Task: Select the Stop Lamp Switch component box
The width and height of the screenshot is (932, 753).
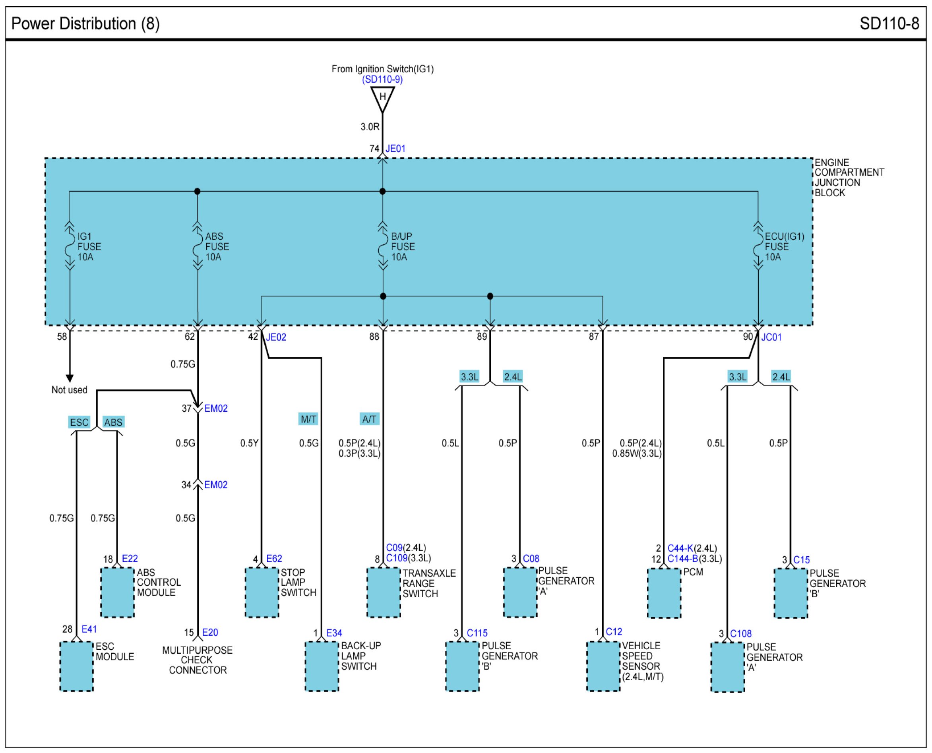Action: (262, 592)
